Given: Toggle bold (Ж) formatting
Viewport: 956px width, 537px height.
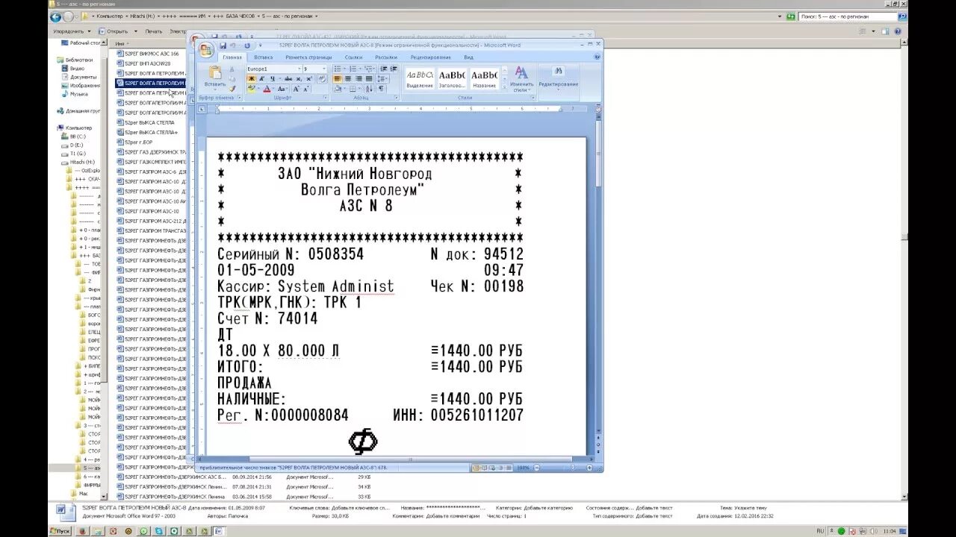Looking at the screenshot, I should pyautogui.click(x=252, y=79).
